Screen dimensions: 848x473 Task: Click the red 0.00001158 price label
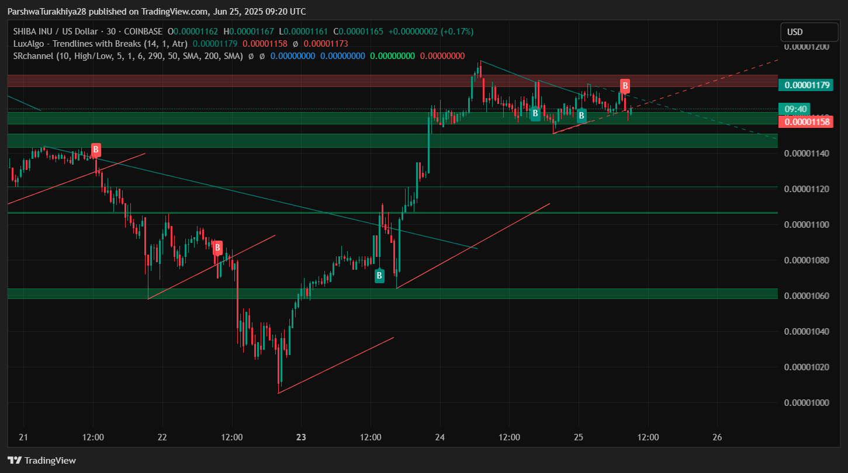807,122
